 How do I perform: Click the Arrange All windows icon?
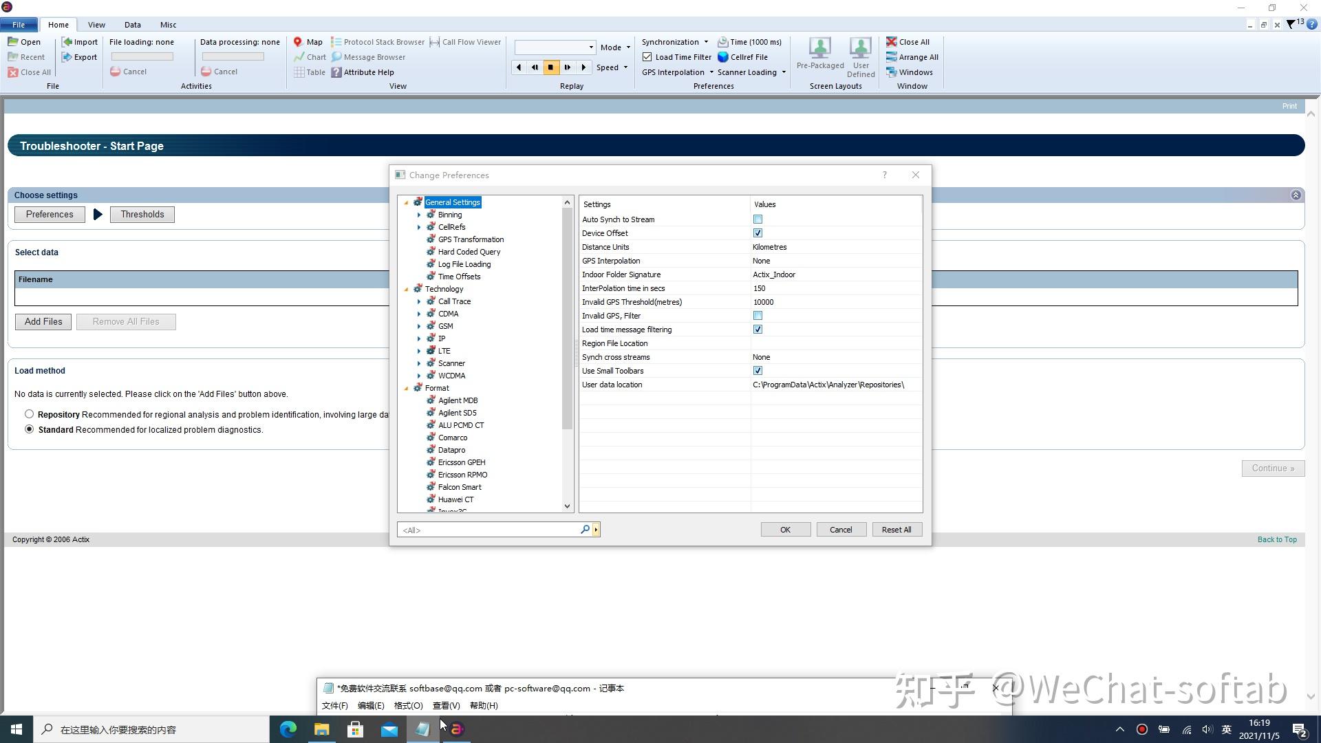[891, 57]
